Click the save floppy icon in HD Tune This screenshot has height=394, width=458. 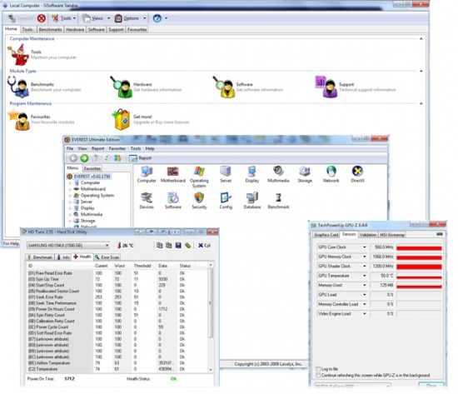click(x=178, y=245)
